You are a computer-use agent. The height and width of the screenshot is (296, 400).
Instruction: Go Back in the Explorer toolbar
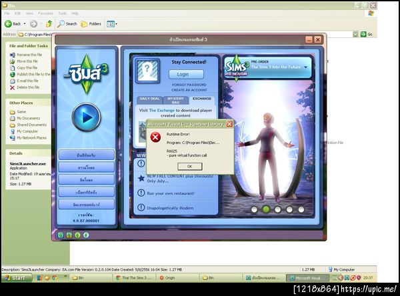(x=13, y=24)
